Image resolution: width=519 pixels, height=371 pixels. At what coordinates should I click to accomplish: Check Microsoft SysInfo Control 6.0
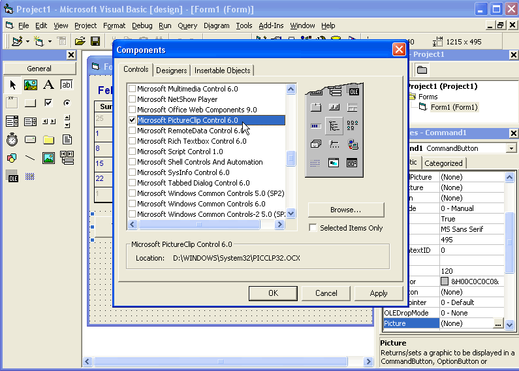click(x=132, y=172)
